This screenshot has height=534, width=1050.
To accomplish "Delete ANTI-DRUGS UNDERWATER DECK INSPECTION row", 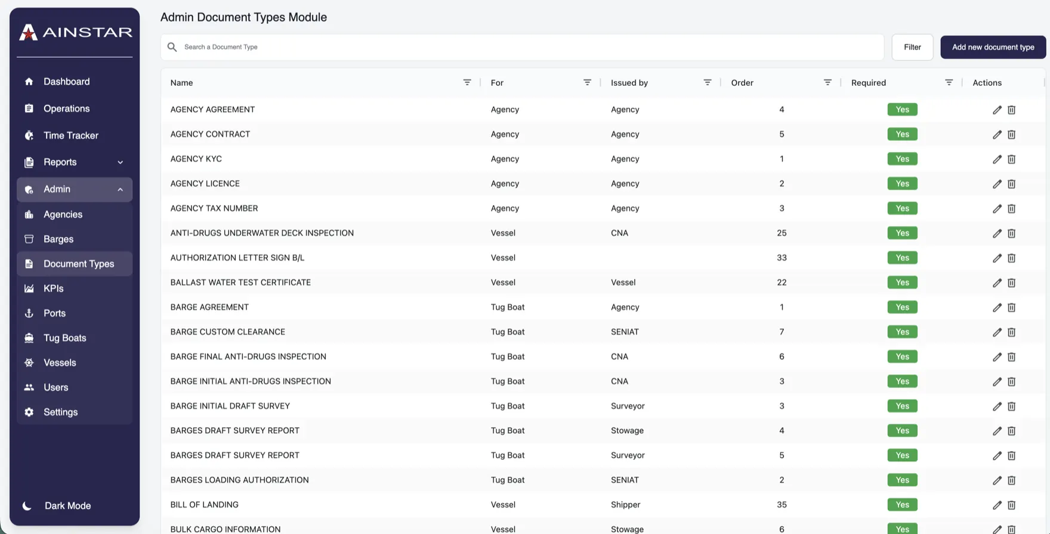I will [x=1011, y=234].
